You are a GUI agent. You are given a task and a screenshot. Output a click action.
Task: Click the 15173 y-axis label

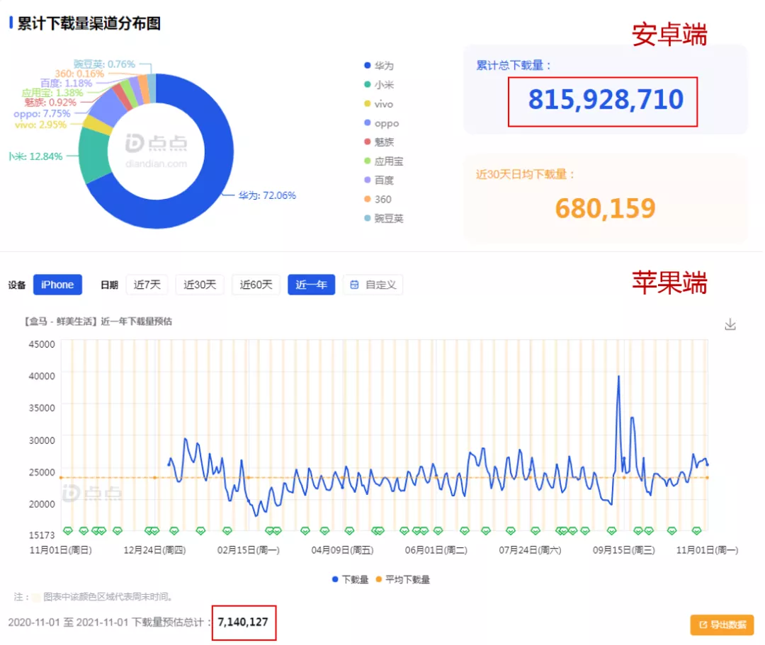(42, 535)
